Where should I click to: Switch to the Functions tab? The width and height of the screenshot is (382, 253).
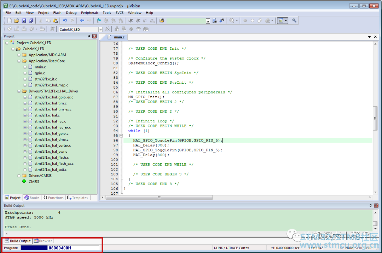point(54,198)
